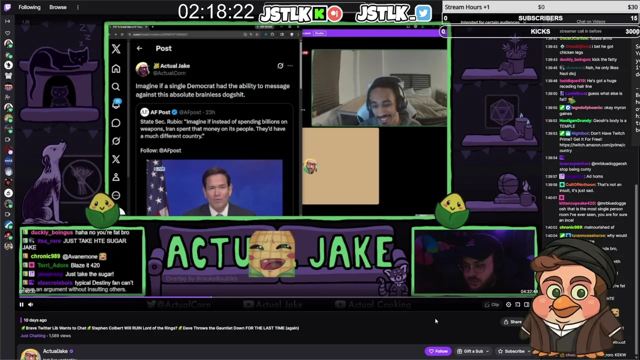Click chat username lucidique419
This screenshot has height=360, width=640.
572,80
